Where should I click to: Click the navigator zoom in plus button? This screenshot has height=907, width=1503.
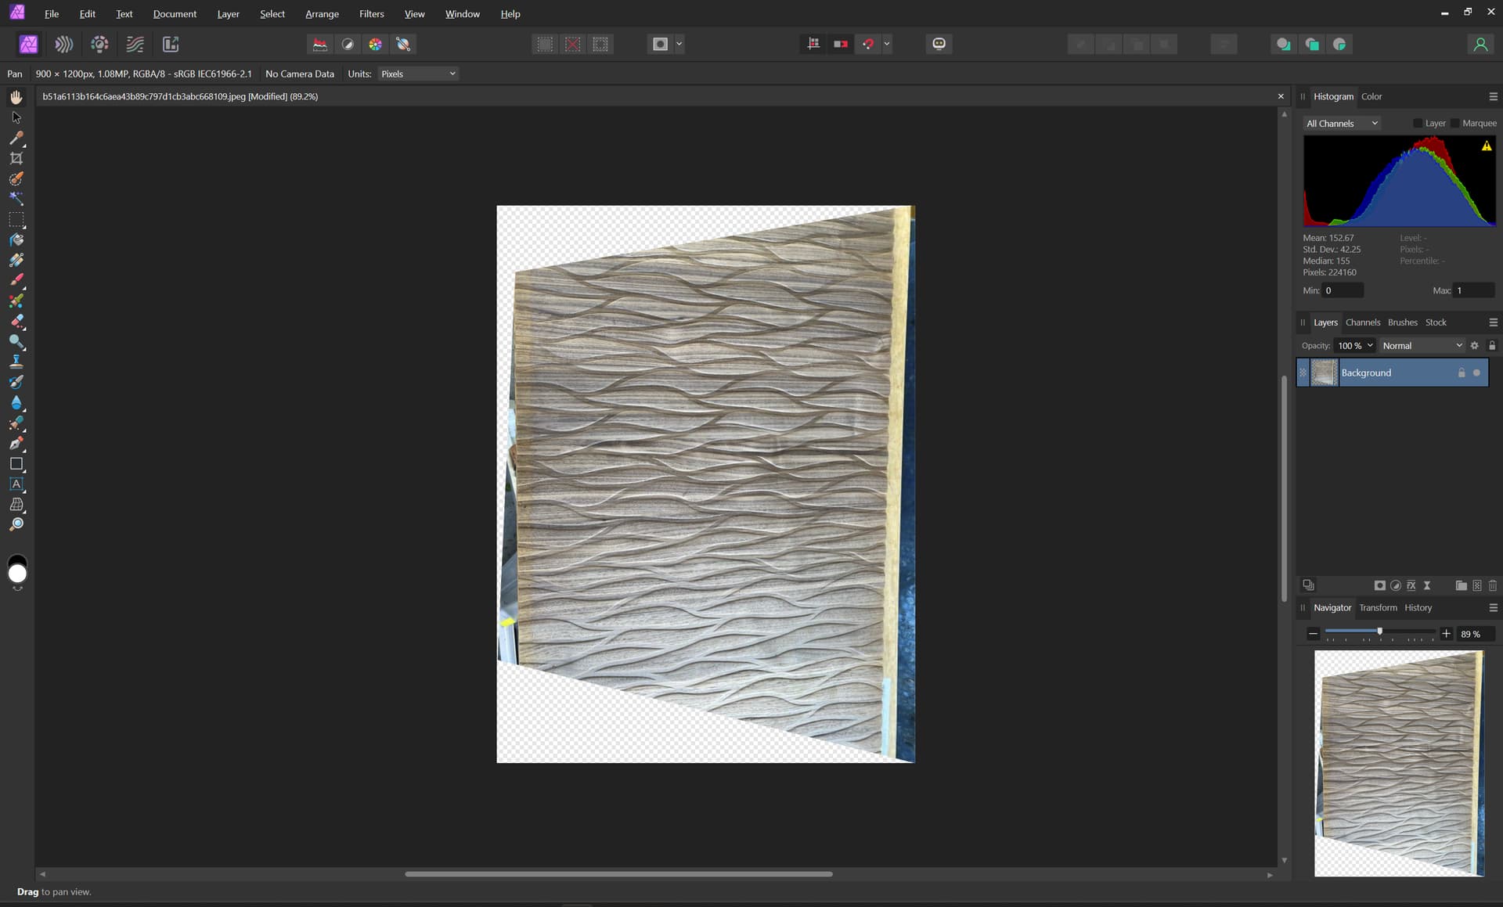(1446, 634)
